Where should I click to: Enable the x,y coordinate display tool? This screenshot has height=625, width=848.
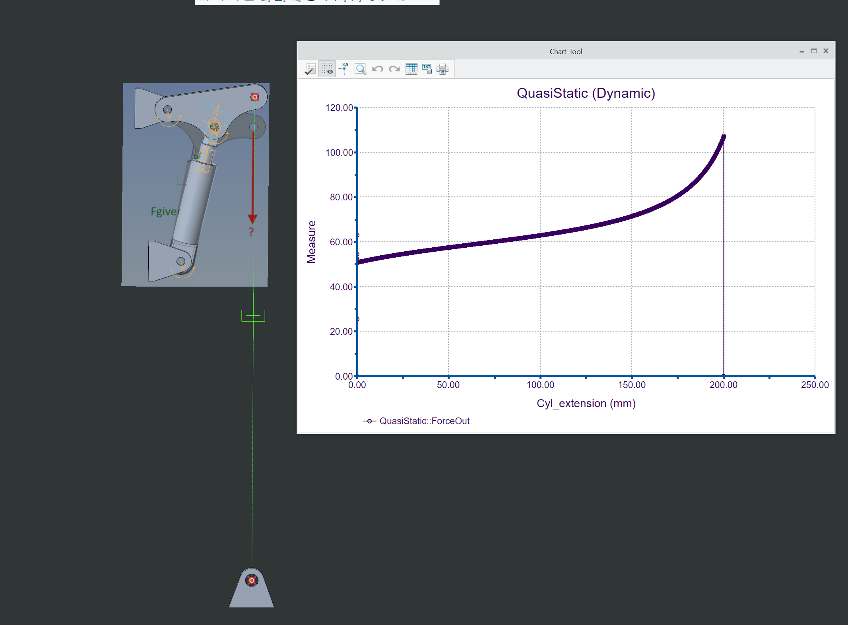tap(343, 68)
